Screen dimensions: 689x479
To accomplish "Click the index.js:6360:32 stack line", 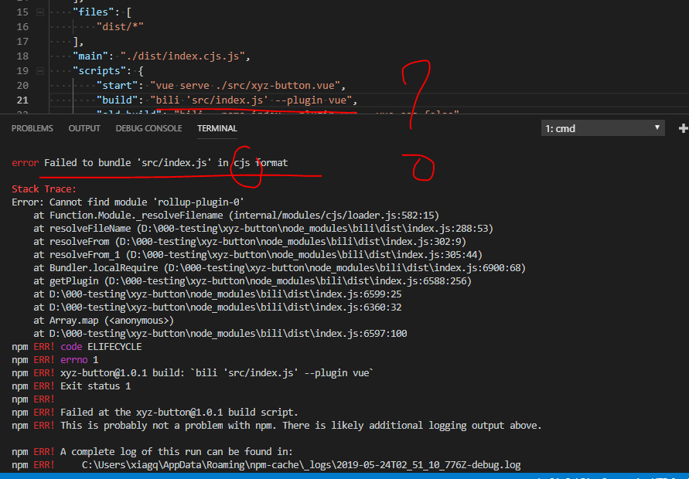I will pos(217,307).
